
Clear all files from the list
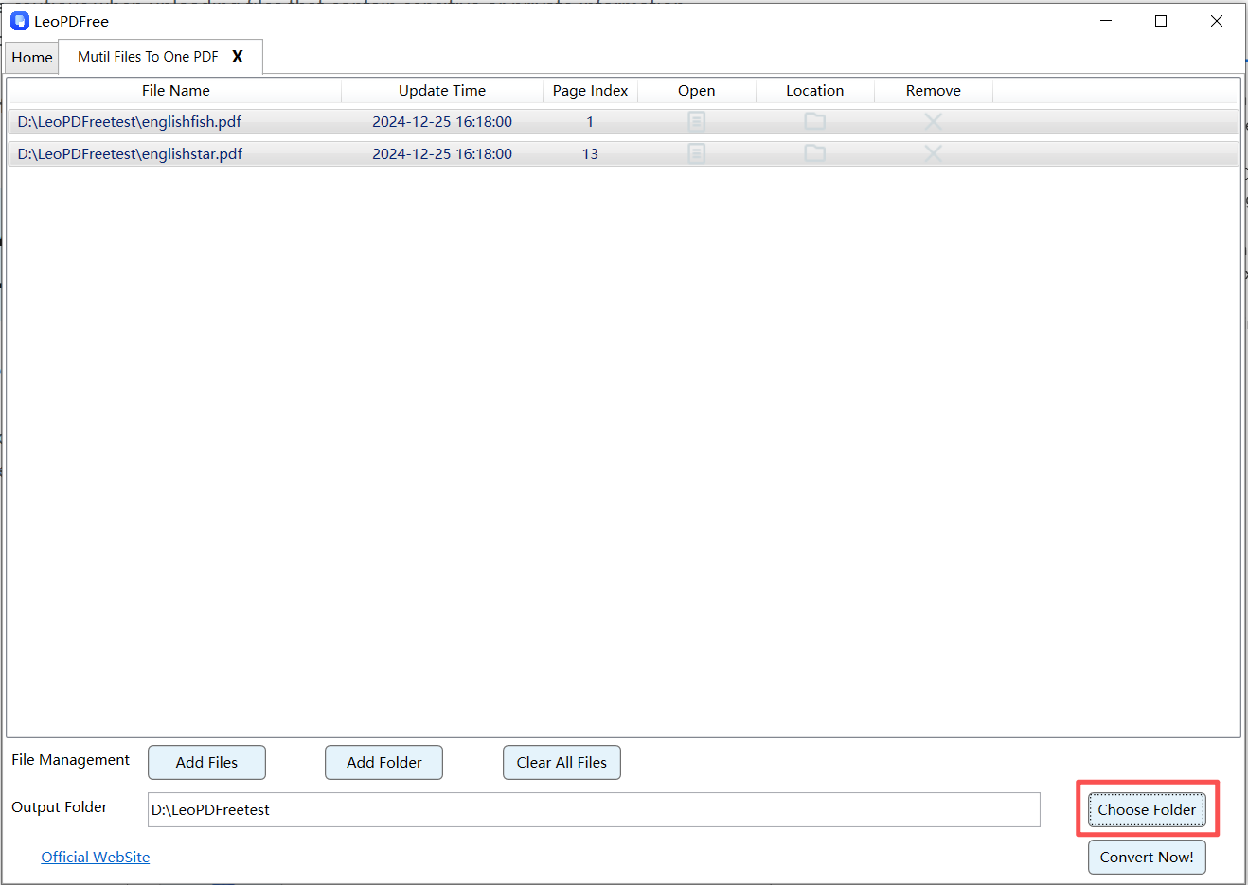point(562,762)
